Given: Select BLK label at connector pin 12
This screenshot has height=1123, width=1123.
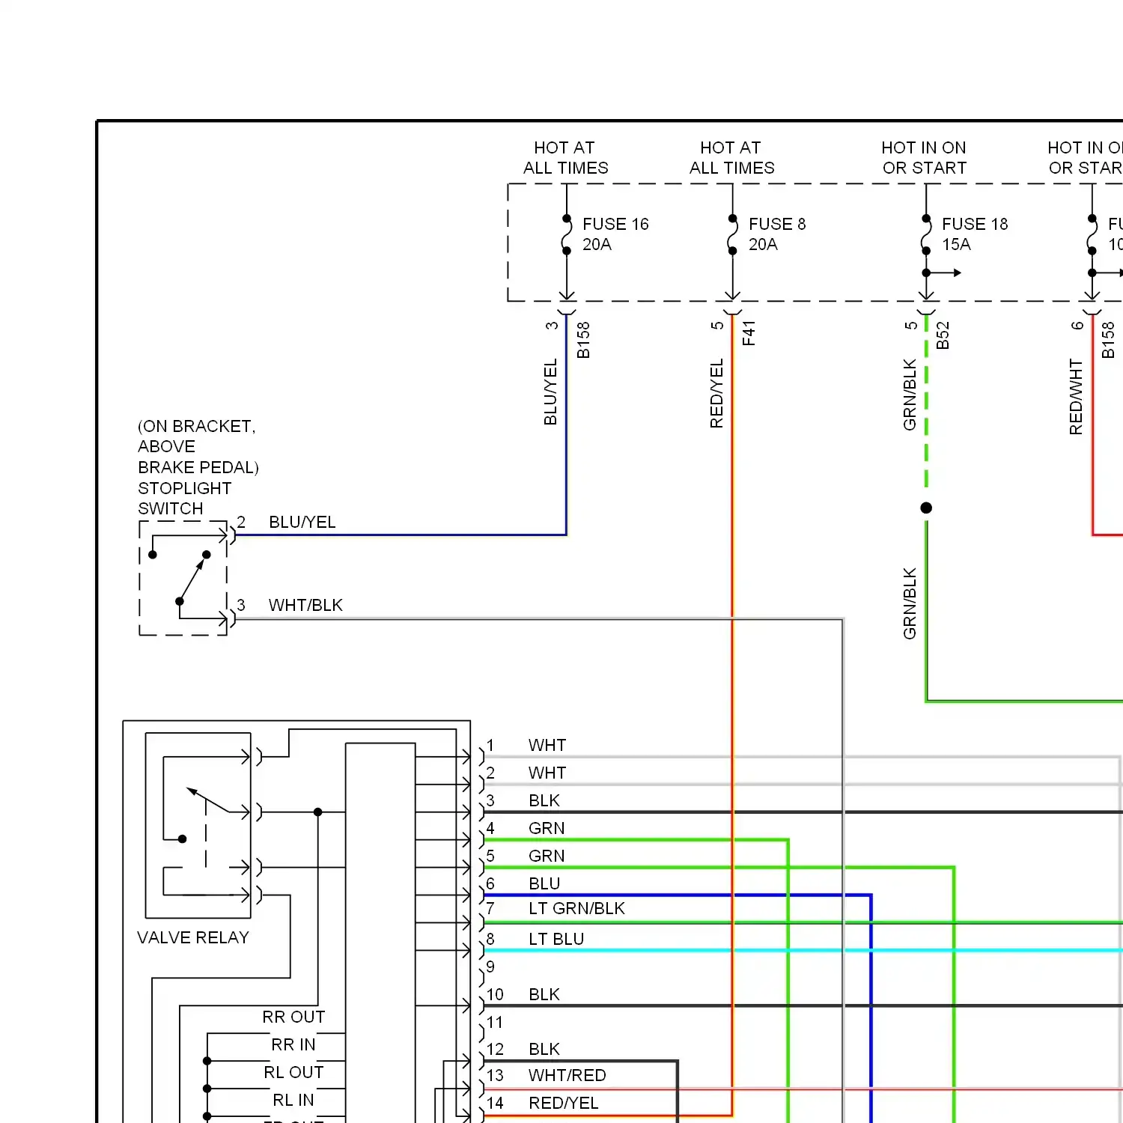Looking at the screenshot, I should point(544,1050).
